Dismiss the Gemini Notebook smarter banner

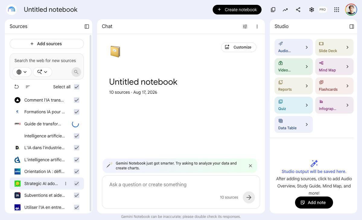coord(250,166)
